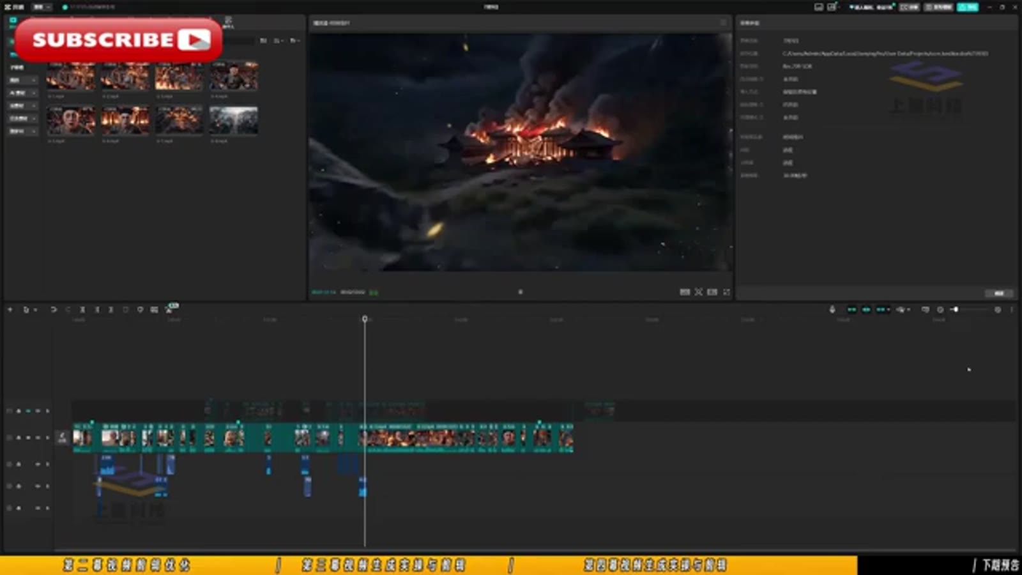
Task: Expand the selection tool dropdown arrow
Action: (35, 310)
